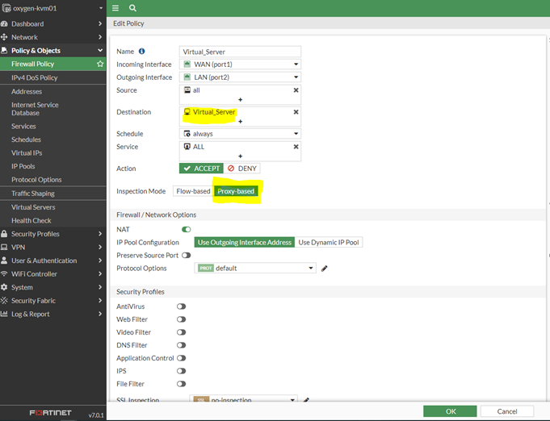550x421 pixels.
Task: Enable the AntiVirus toggle
Action: coord(182,306)
